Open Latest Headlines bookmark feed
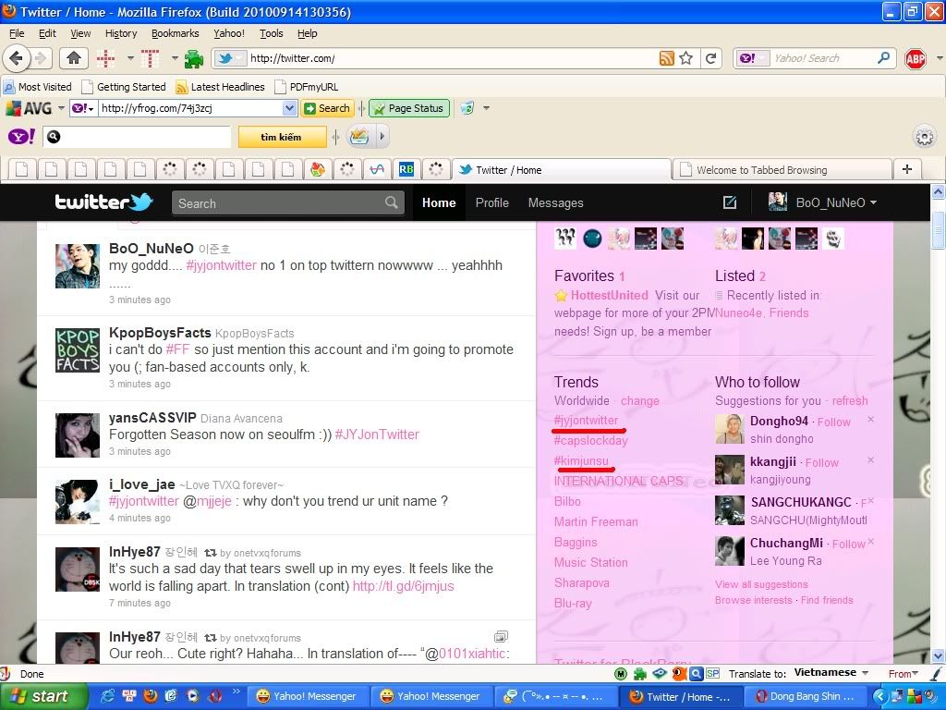The width and height of the screenshot is (946, 710). point(220,87)
